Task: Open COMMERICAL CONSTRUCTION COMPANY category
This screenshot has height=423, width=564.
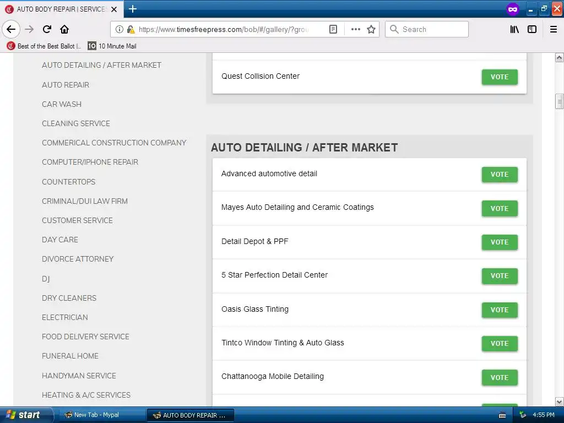Action: [x=114, y=143]
